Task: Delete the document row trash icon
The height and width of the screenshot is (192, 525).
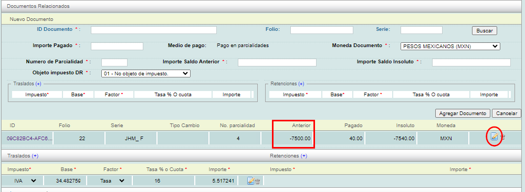Action: pyautogui.click(x=502, y=137)
